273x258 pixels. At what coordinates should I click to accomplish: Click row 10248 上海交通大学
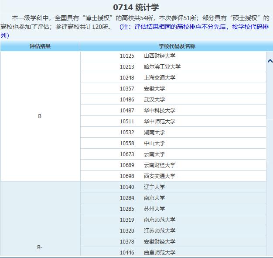tap(173, 78)
